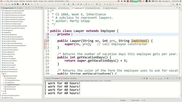Expand lecture19-polymorphism project

(1, 95)
